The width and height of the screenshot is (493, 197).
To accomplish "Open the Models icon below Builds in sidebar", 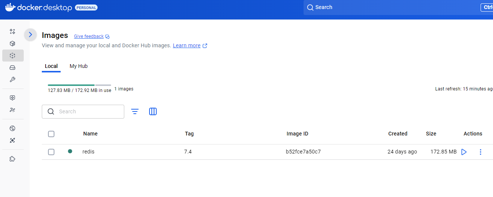I will (x=12, y=98).
